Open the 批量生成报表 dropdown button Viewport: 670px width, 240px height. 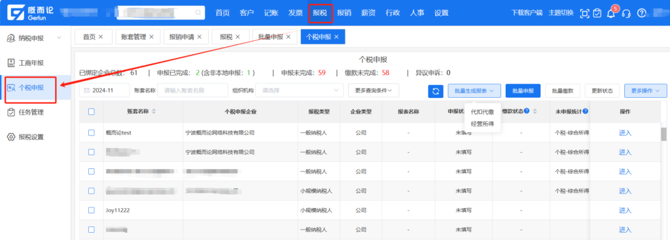[x=474, y=91]
